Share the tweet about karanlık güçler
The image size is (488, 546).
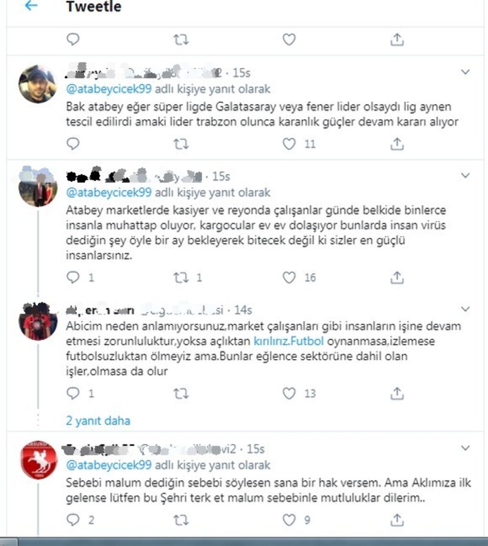[397, 144]
